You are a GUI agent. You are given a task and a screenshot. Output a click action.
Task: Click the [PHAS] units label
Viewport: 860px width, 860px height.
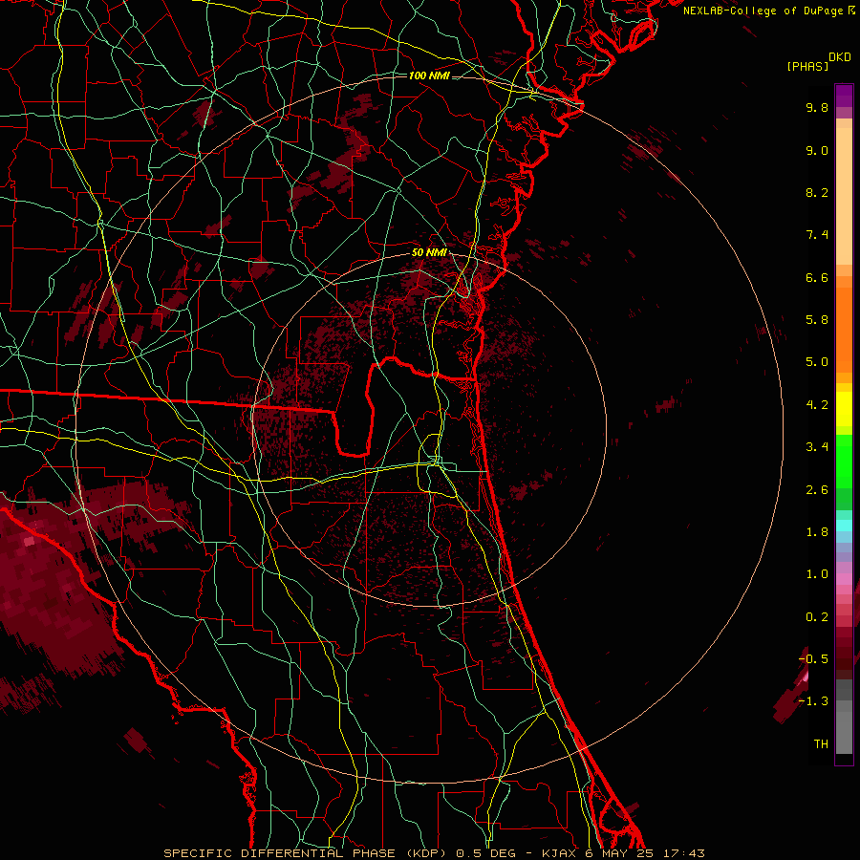click(807, 67)
